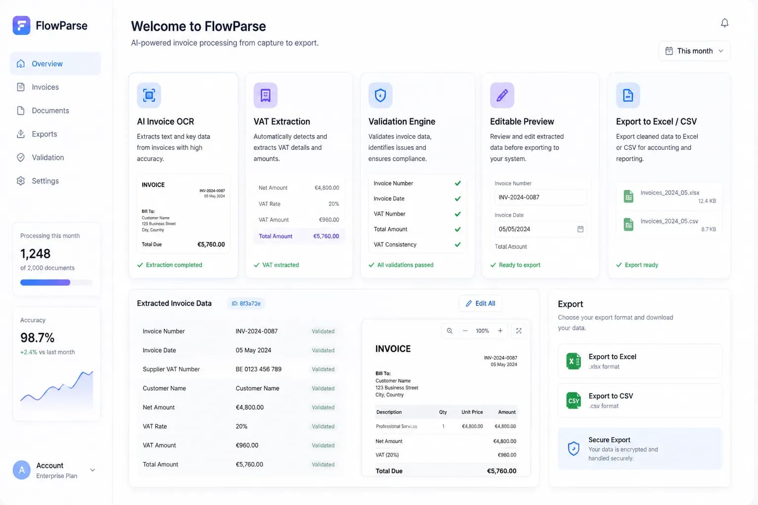Open notifications bell
758x505 pixels.
724,23
